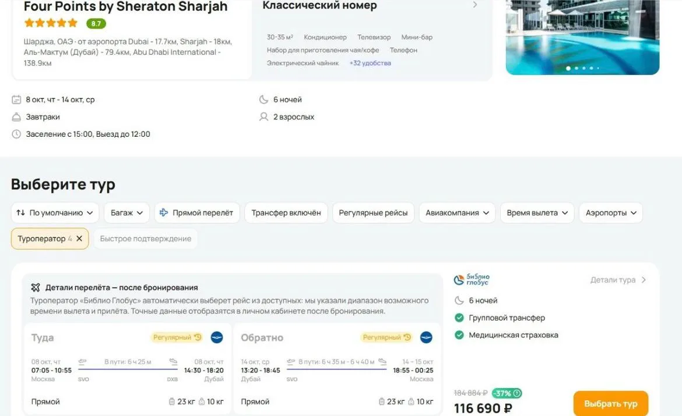
Task: Click the Мини-бар amenity label
Action: pyautogui.click(x=417, y=37)
